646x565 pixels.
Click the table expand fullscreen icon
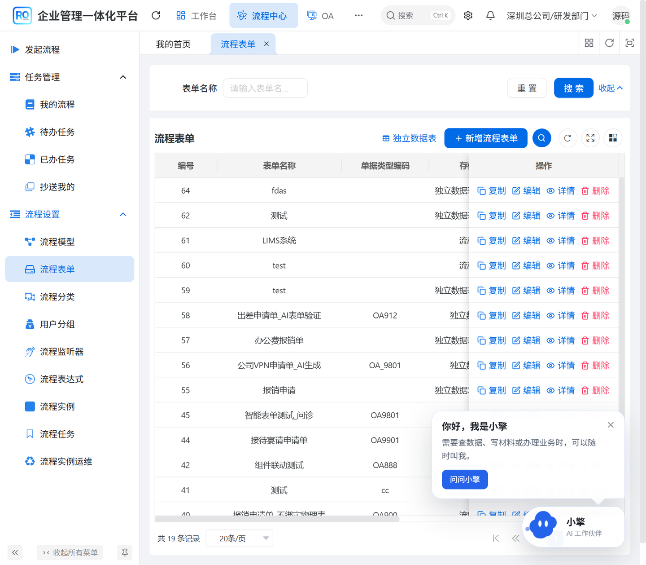pyautogui.click(x=590, y=138)
